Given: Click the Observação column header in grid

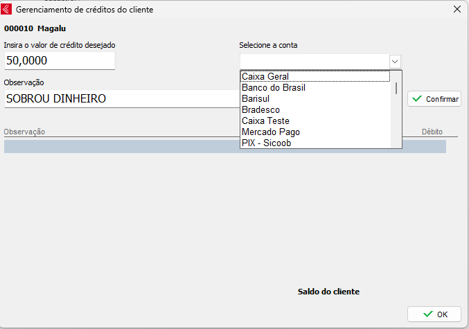Looking at the screenshot, I should coord(25,132).
